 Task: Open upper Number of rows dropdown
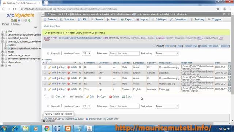coord(86,53)
